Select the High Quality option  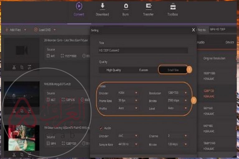pos(113,70)
